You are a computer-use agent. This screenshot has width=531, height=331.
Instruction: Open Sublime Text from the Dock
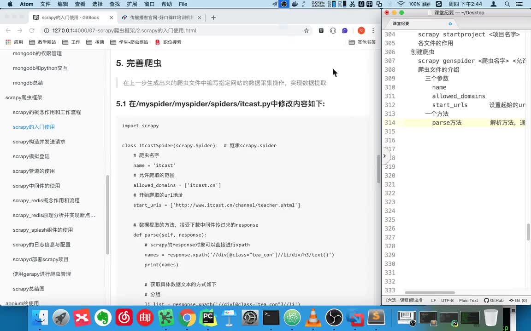376,318
